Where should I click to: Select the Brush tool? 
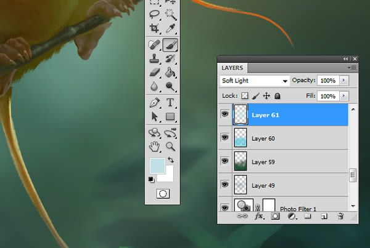pos(170,44)
